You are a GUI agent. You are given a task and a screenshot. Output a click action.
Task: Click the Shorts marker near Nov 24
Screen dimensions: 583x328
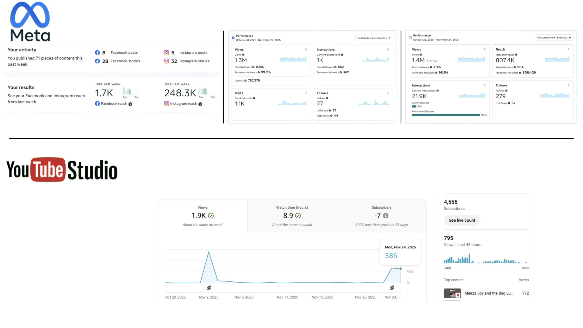tap(392, 288)
